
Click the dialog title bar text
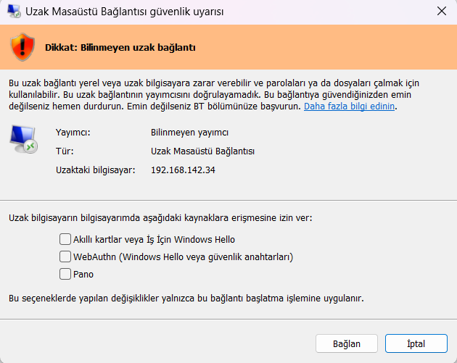pos(125,12)
